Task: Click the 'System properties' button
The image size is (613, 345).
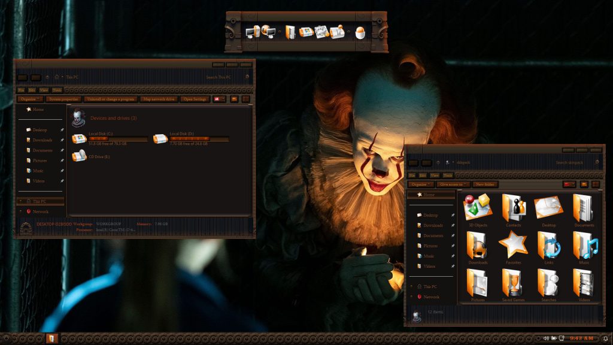Action: (x=63, y=99)
